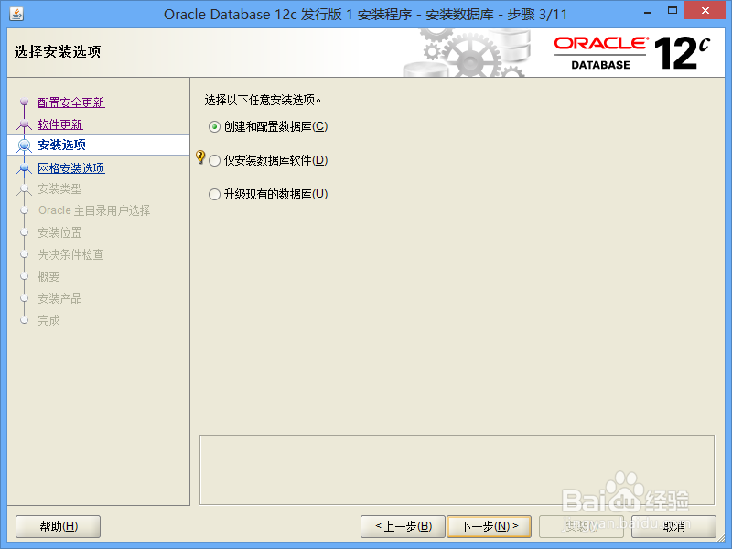Screen dimensions: 732x549
Task: Click the 完成 step label
Action: pyautogui.click(x=49, y=320)
